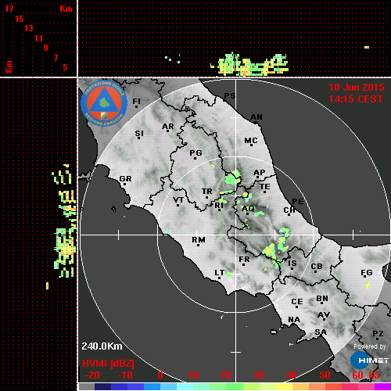Viewport: 391px width, 391px height.
Task: Click the AQ city marker on map
Action: point(248,209)
